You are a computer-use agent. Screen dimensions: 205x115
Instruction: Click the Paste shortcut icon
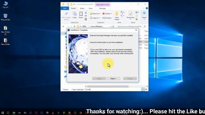86,19
